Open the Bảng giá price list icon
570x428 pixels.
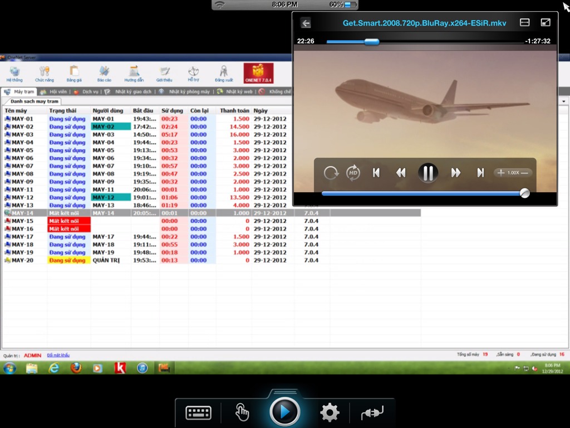[x=74, y=73]
